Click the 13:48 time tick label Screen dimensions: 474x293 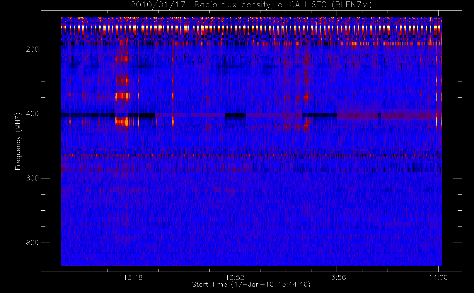[133, 277]
